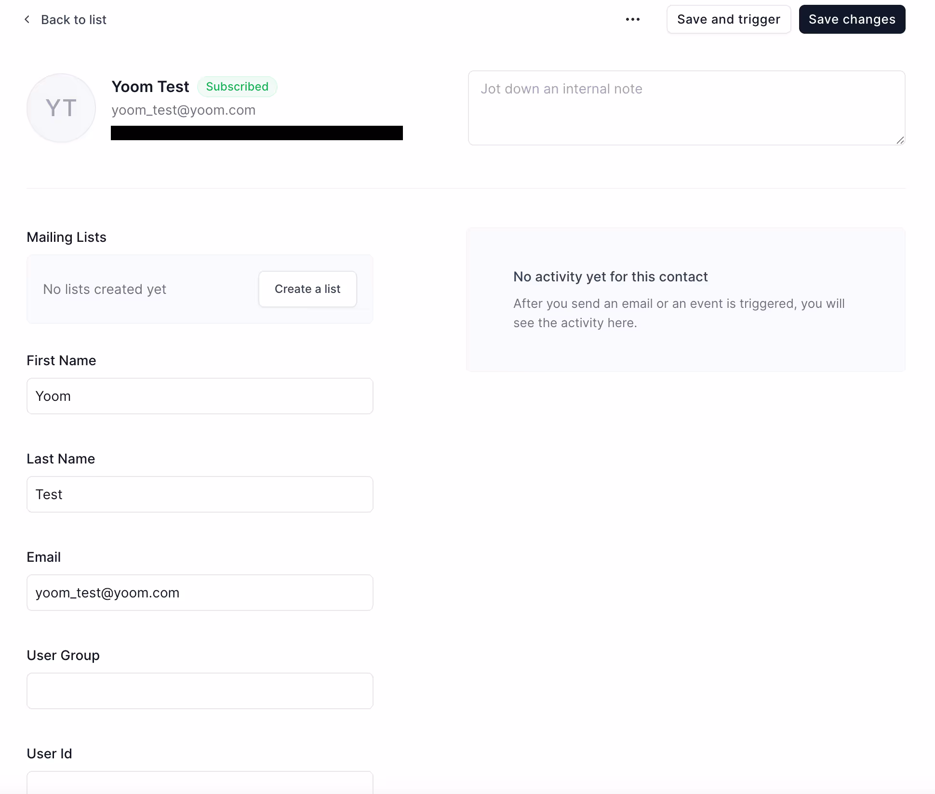Click the Yoom Test contact name heading
This screenshot has width=935, height=794.
150,87
